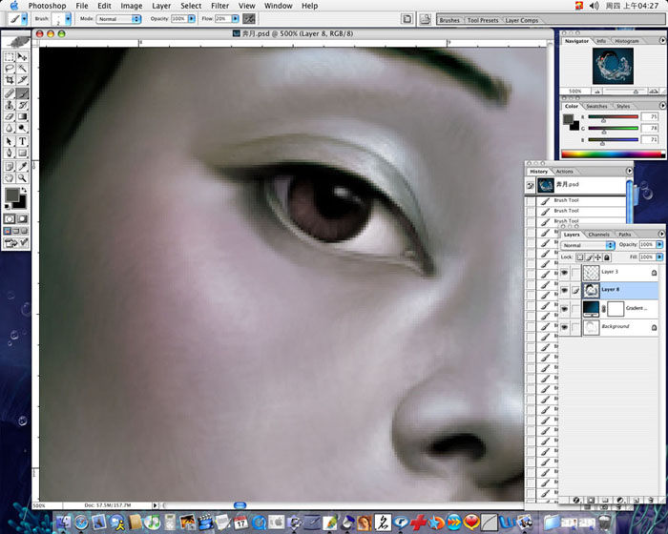Select the Zoom tool
Image resolution: width=668 pixels, height=534 pixels.
click(x=22, y=178)
